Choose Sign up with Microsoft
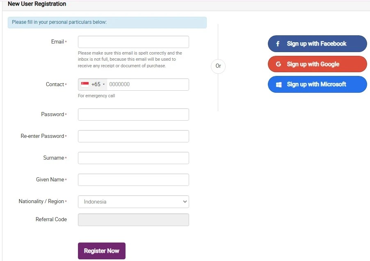Viewport: 370px width, 261px height. [x=317, y=84]
